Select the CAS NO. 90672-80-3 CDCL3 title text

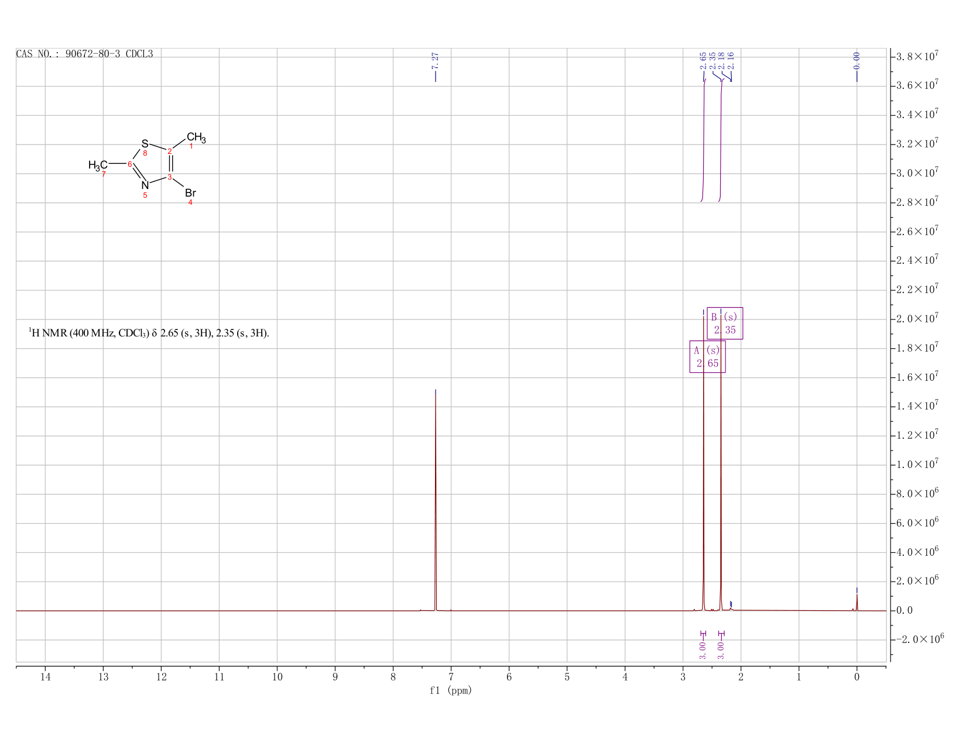(85, 54)
